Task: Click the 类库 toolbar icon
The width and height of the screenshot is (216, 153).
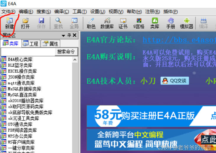Action: 155,23
